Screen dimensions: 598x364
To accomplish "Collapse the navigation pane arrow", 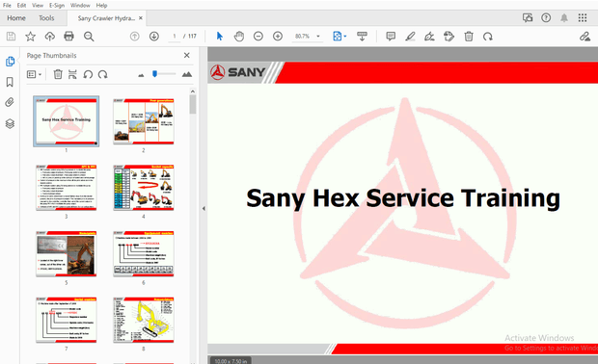I will 204,208.
